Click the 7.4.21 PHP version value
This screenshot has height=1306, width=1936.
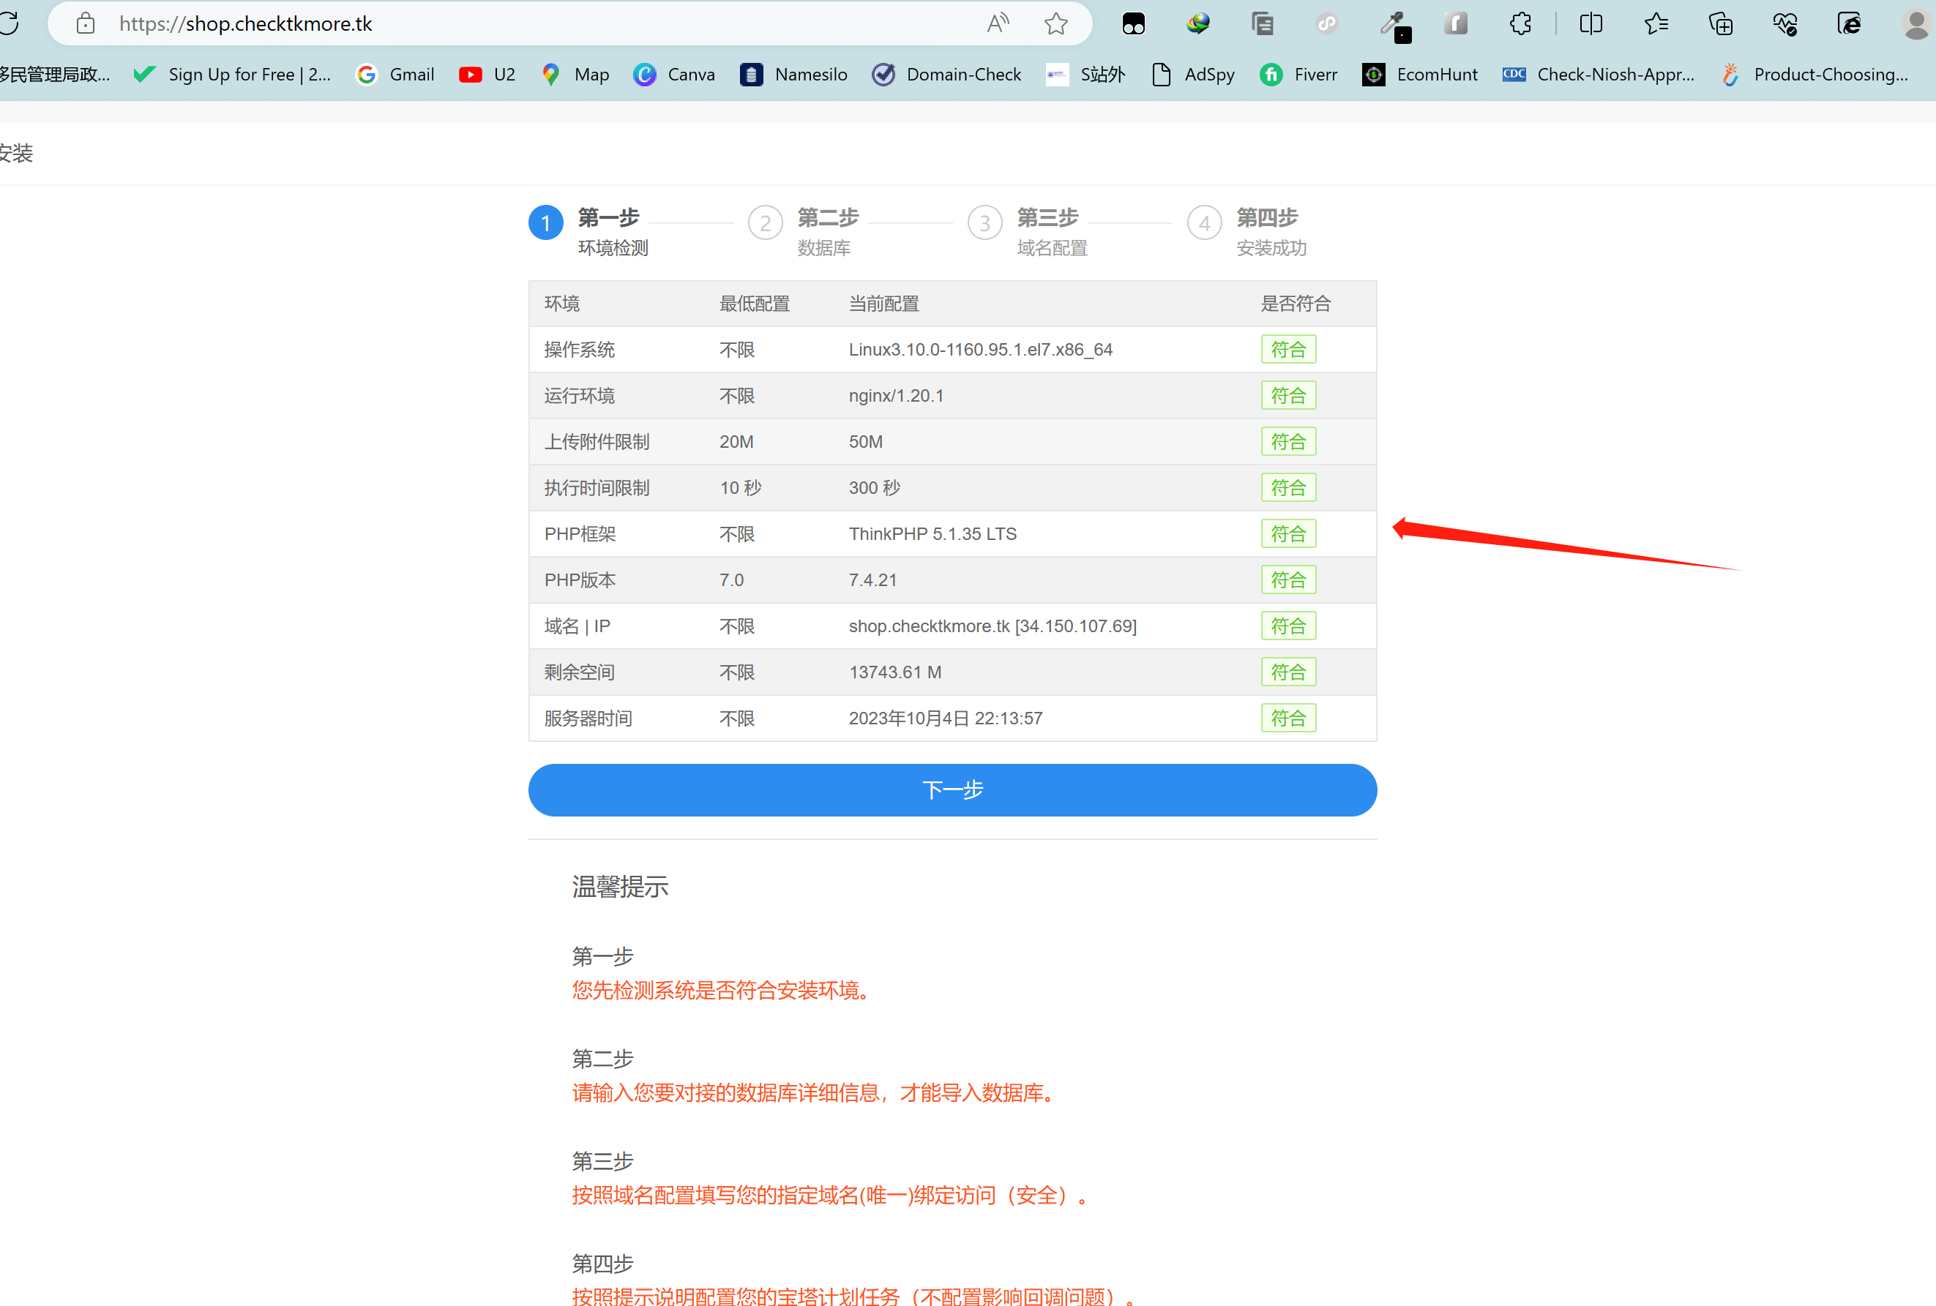coord(873,579)
